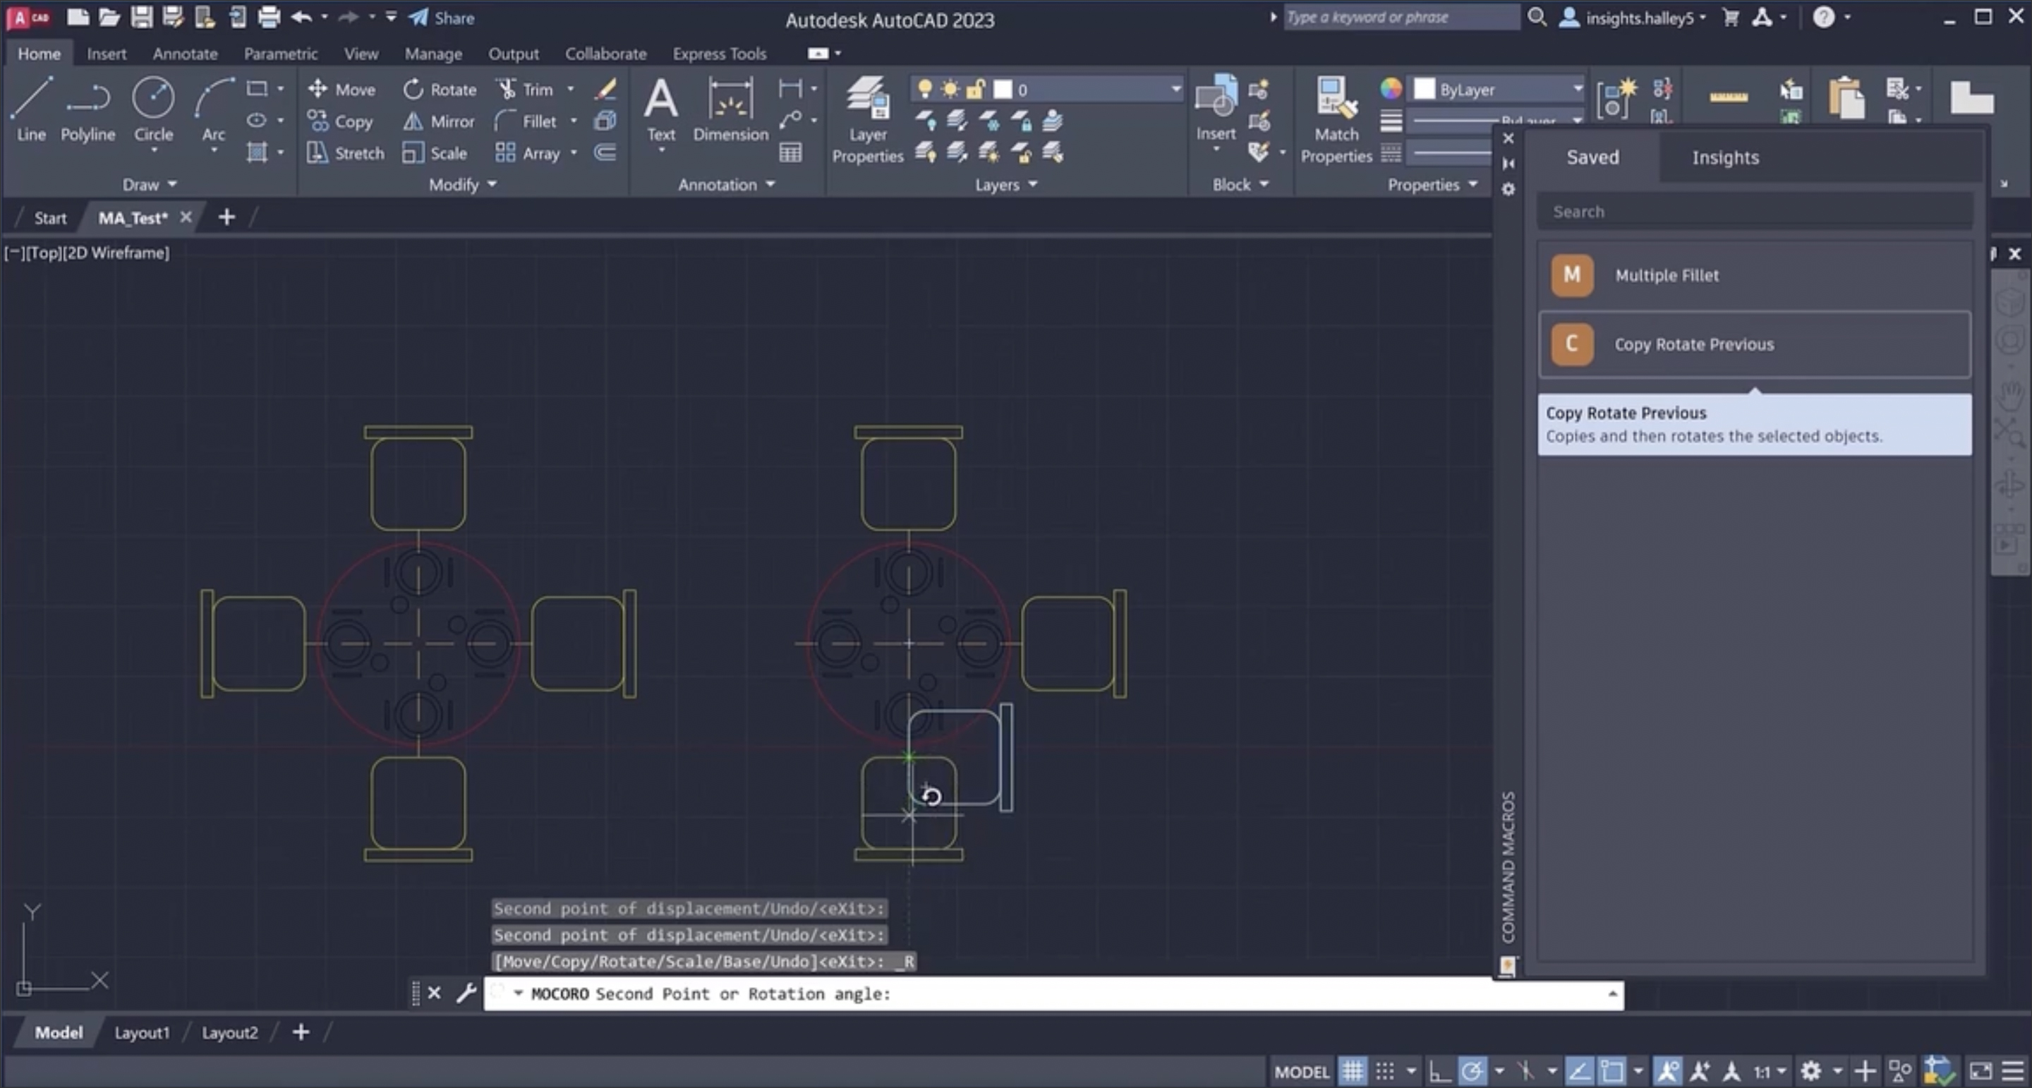
Task: Toggle snap mode in status bar
Action: point(1385,1070)
